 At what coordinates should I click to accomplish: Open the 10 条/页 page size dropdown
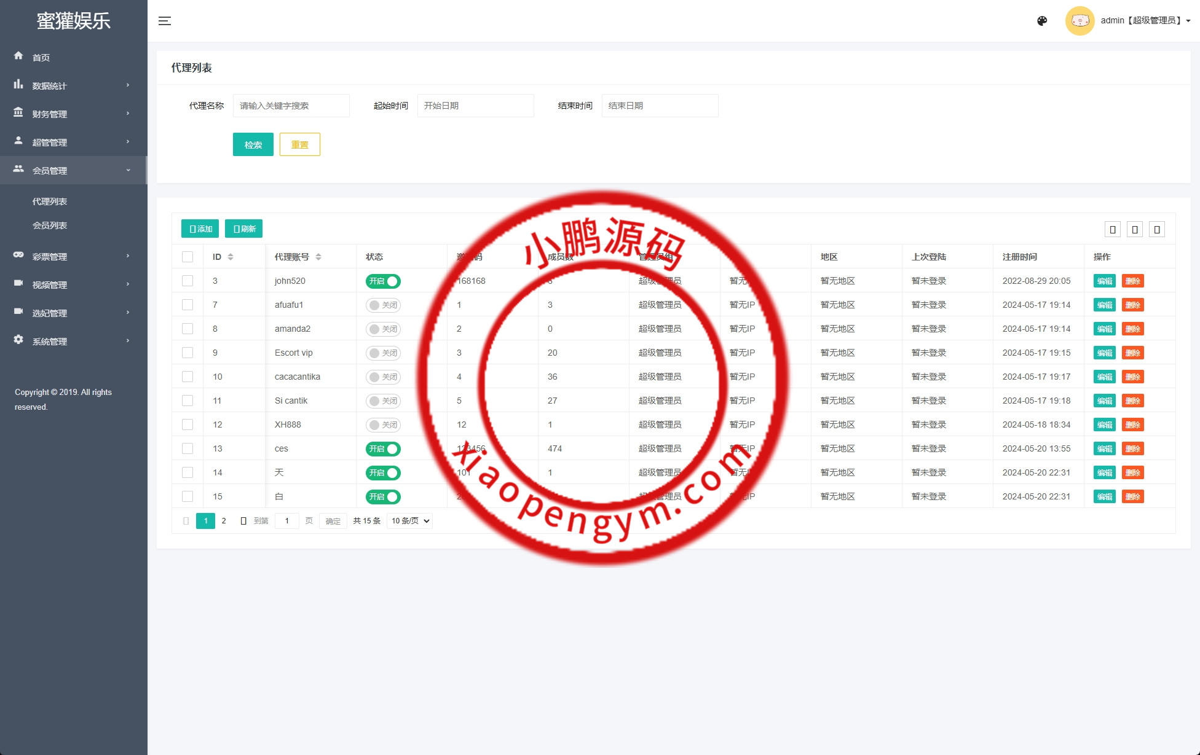point(410,521)
